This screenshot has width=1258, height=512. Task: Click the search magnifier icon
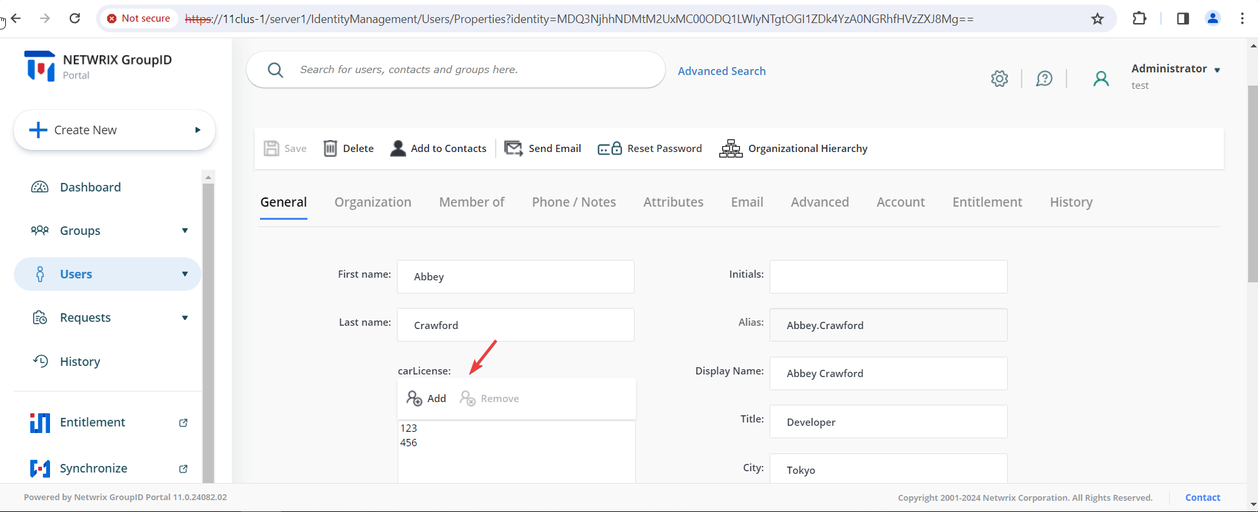coord(276,70)
